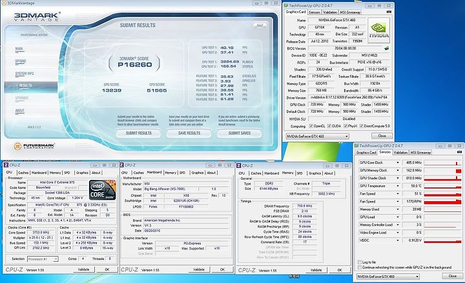The width and height of the screenshot is (465, 283).
Task: Toggle the OpenCL checkbox in GPU-Z
Action: coord(311,126)
